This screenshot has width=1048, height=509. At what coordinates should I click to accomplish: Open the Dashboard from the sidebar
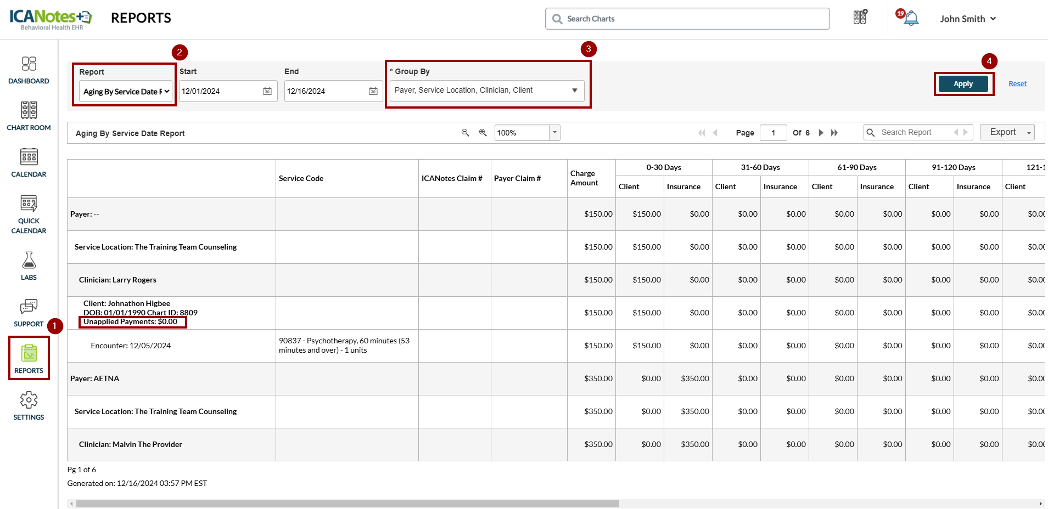[29, 70]
